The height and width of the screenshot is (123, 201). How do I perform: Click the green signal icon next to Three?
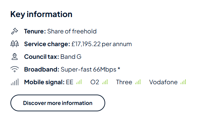coord(138,82)
